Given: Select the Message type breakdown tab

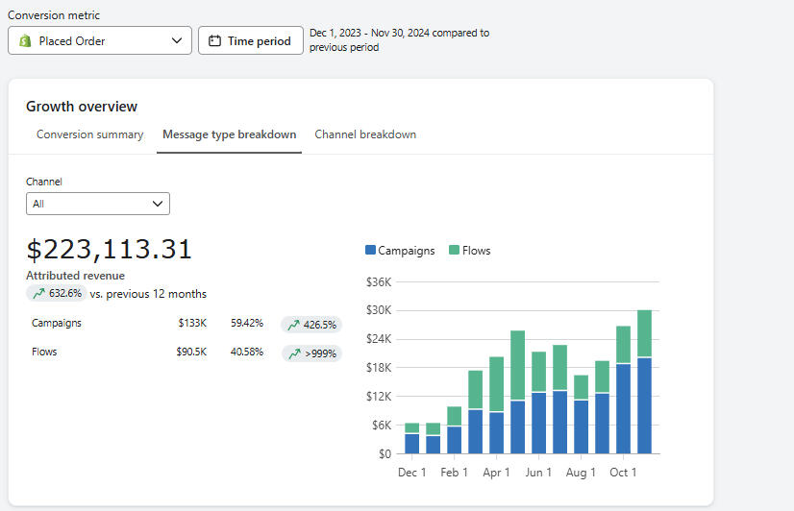Looking at the screenshot, I should pos(229,134).
